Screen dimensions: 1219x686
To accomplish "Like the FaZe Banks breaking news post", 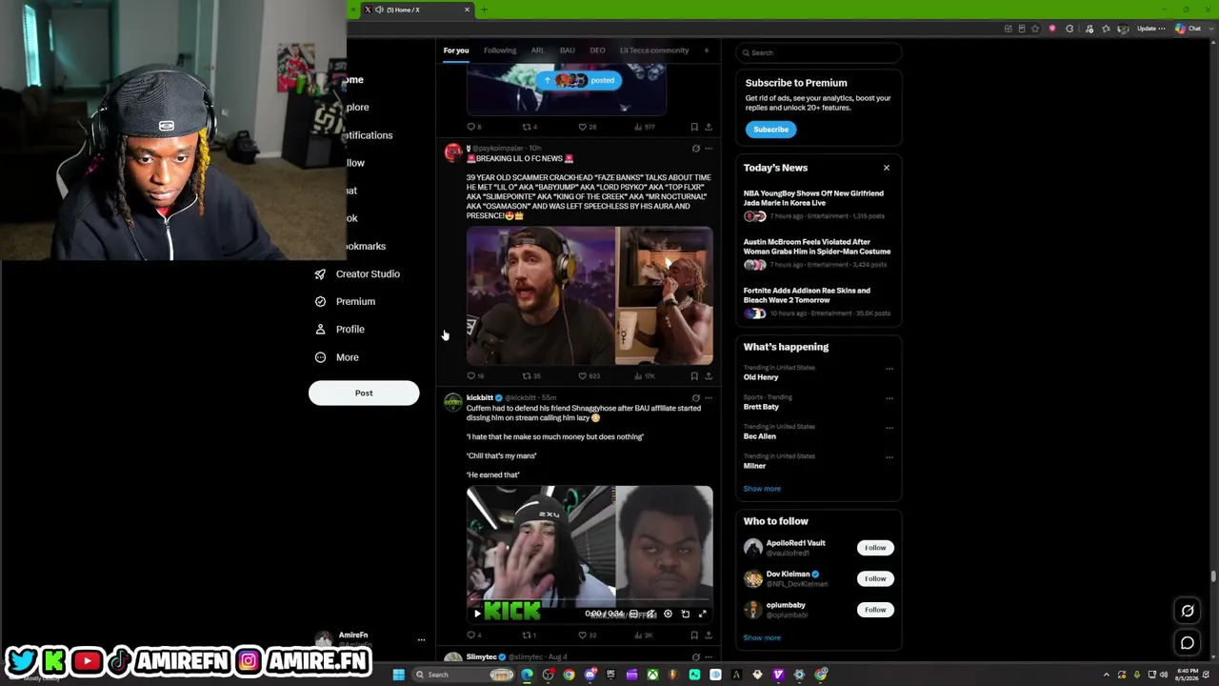I will (583, 376).
